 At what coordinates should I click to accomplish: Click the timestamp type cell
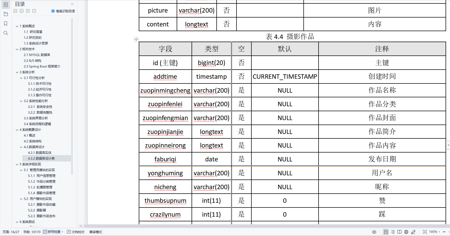[212, 77]
